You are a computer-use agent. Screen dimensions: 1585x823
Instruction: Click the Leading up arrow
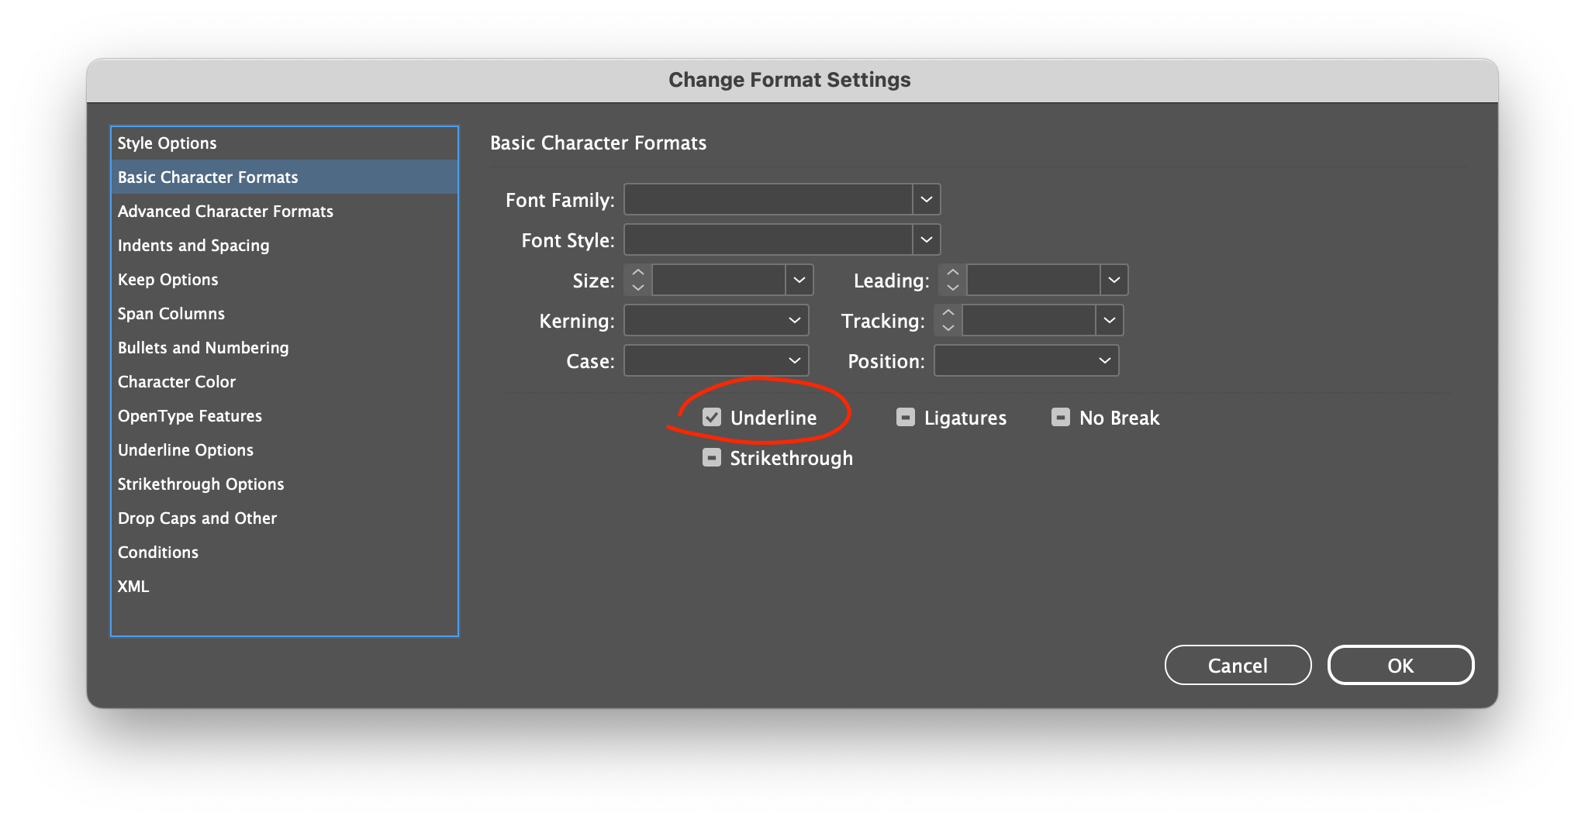click(953, 273)
